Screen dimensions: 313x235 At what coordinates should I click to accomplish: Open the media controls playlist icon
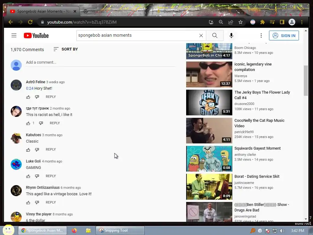[x=272, y=22]
